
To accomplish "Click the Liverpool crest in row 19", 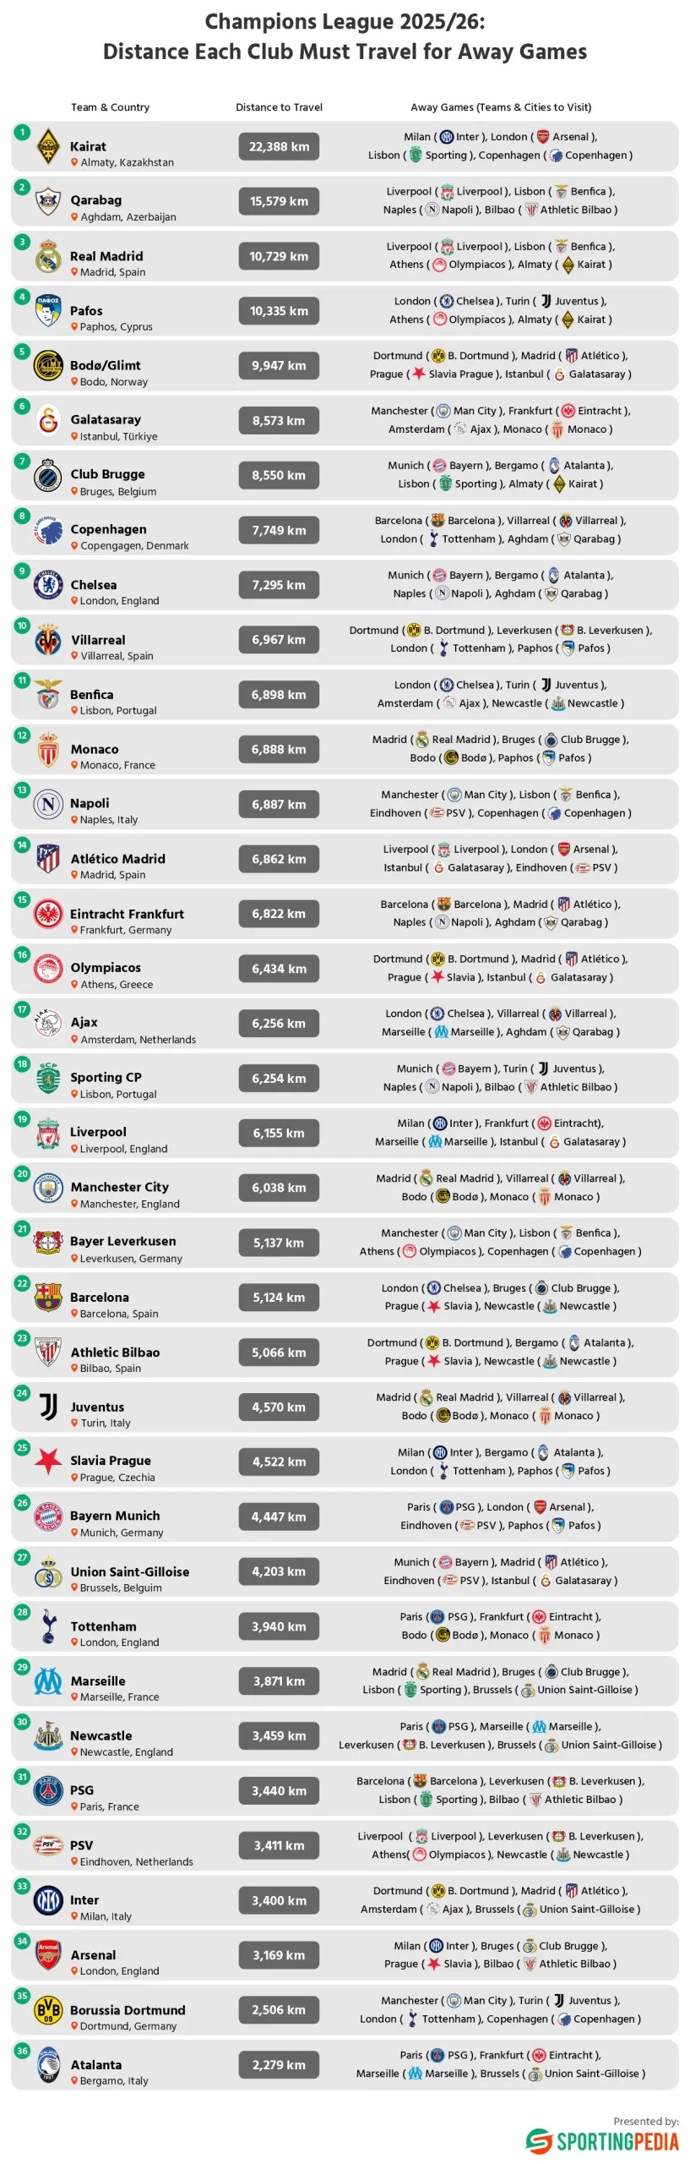I will tap(48, 1134).
